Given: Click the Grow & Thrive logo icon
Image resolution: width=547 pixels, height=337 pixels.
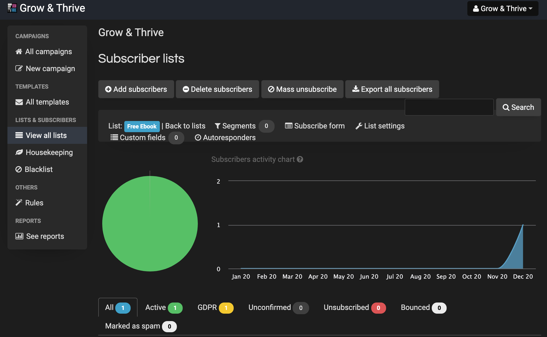Looking at the screenshot, I should [x=12, y=8].
